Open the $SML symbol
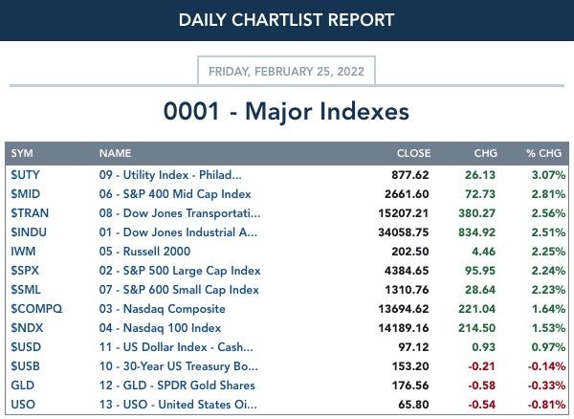This screenshot has height=419, width=574. coord(26,290)
